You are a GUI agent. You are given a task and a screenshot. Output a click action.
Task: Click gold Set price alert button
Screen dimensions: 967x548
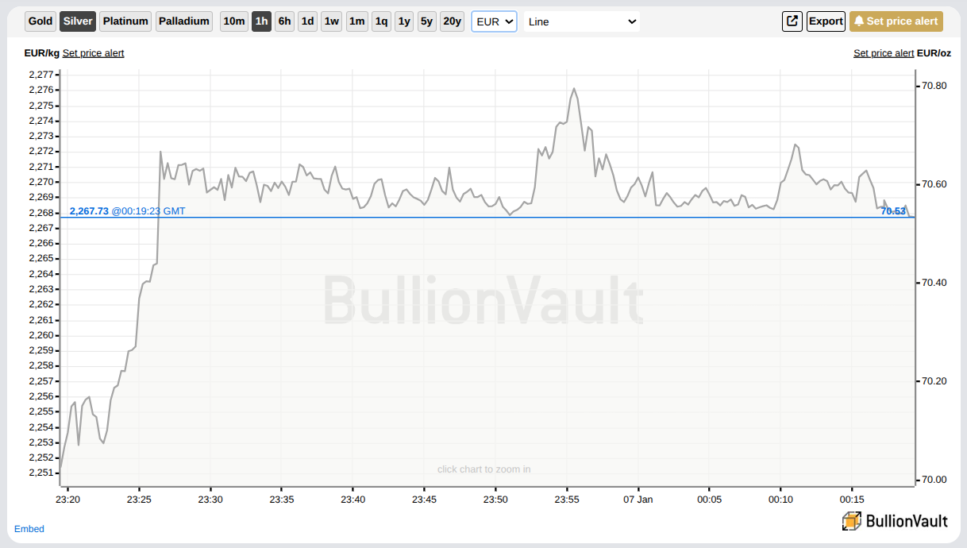pos(896,21)
